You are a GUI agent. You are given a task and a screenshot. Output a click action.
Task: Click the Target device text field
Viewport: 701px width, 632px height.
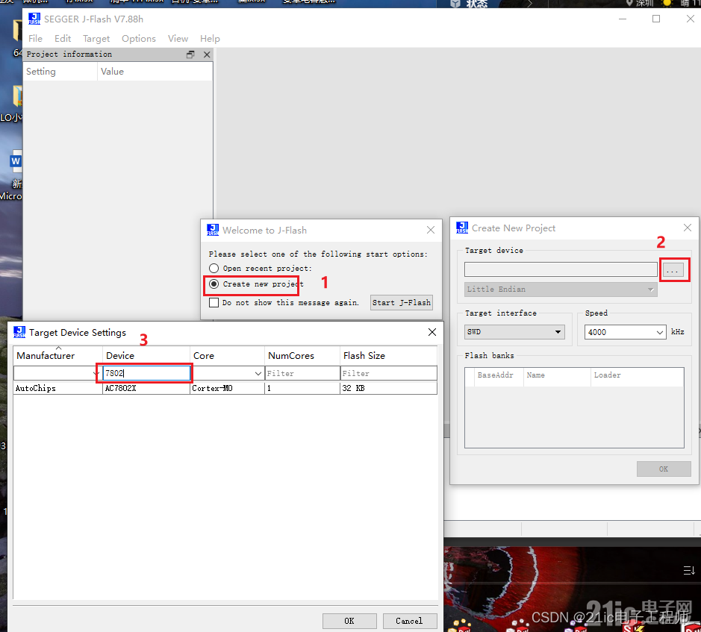(x=561, y=269)
